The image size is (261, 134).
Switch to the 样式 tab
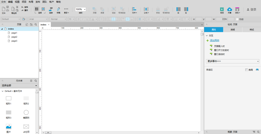click(252, 30)
